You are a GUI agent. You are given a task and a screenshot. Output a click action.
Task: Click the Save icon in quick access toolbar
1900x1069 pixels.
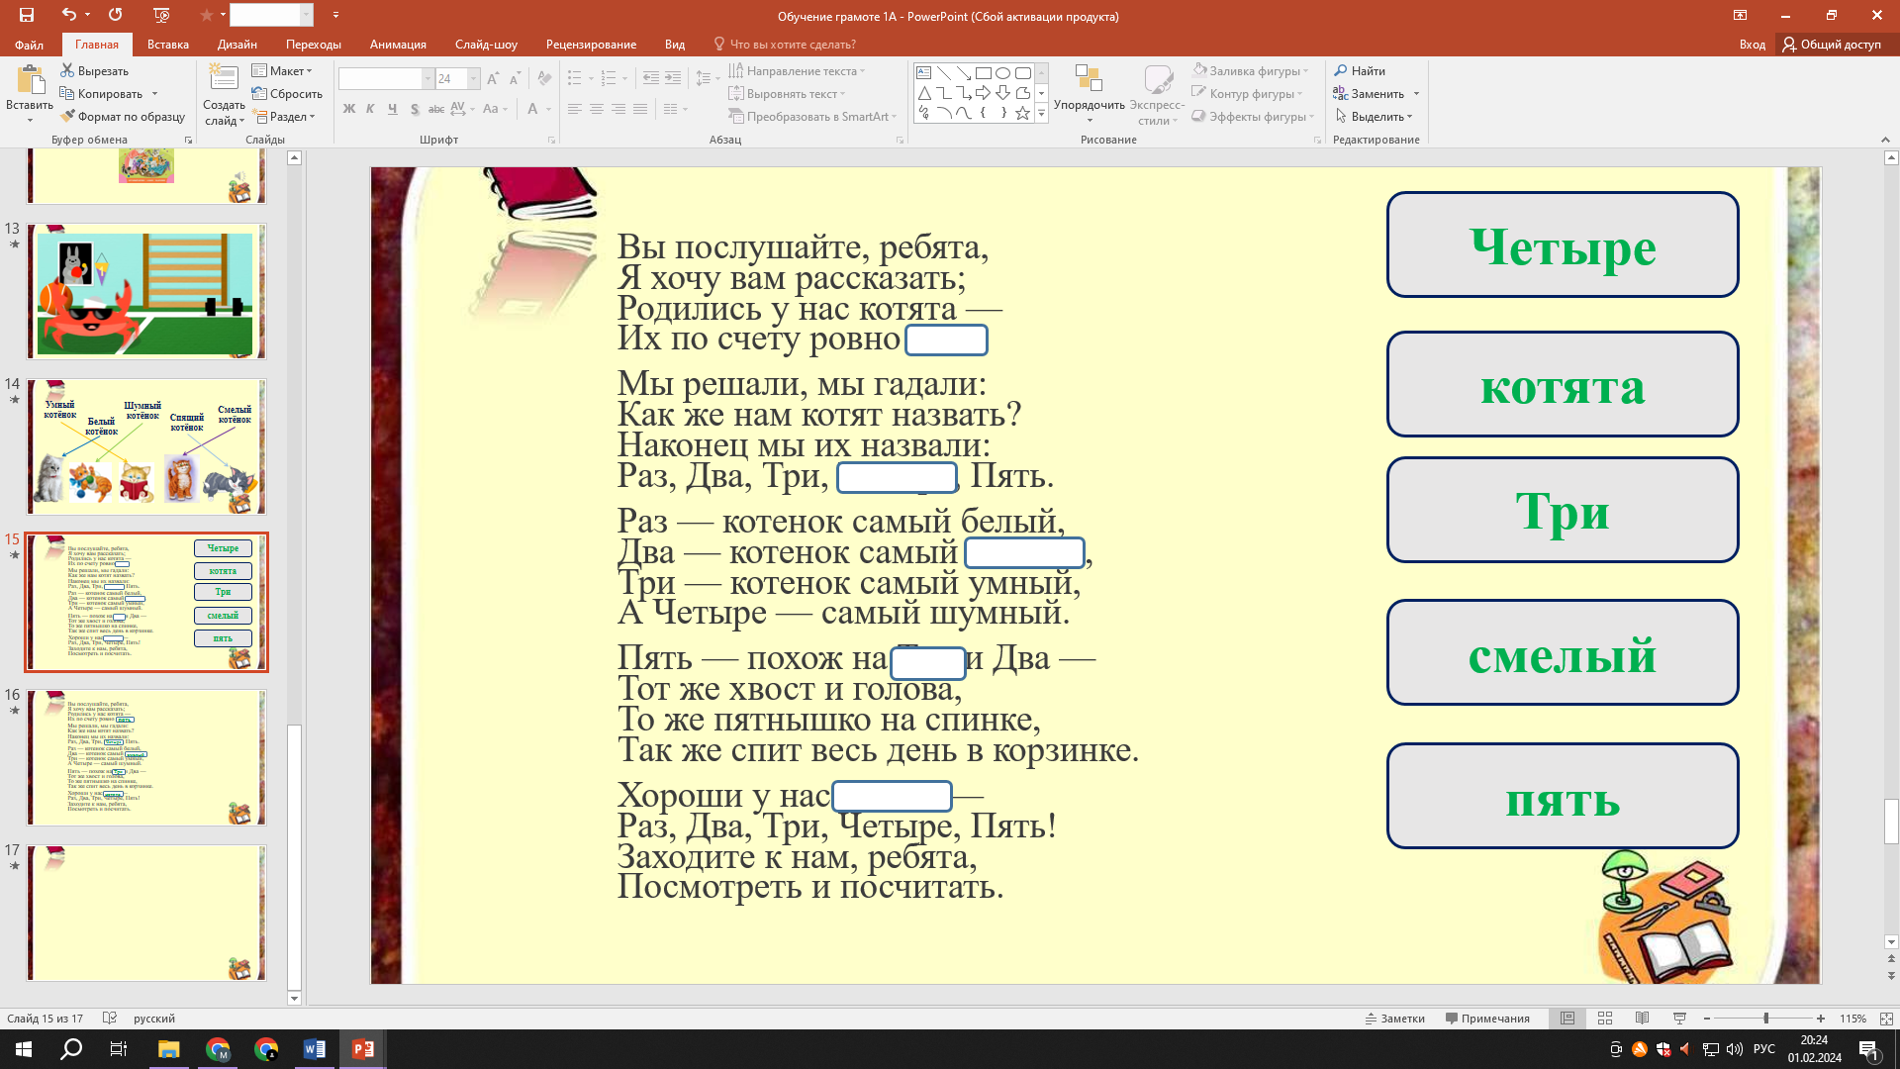27,15
